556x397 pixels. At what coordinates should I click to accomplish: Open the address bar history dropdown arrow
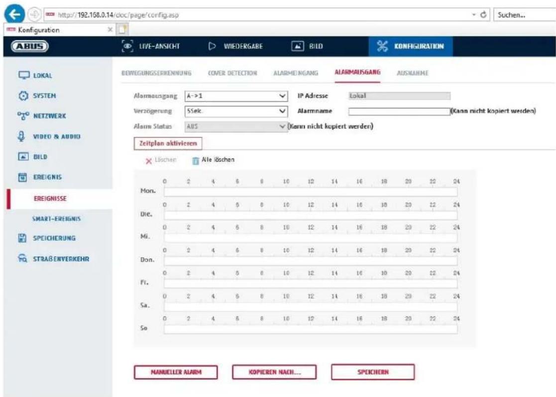pos(474,15)
